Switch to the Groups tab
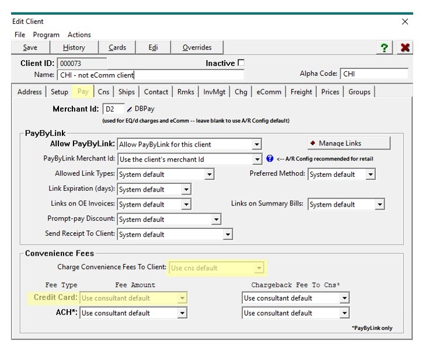 [x=359, y=92]
